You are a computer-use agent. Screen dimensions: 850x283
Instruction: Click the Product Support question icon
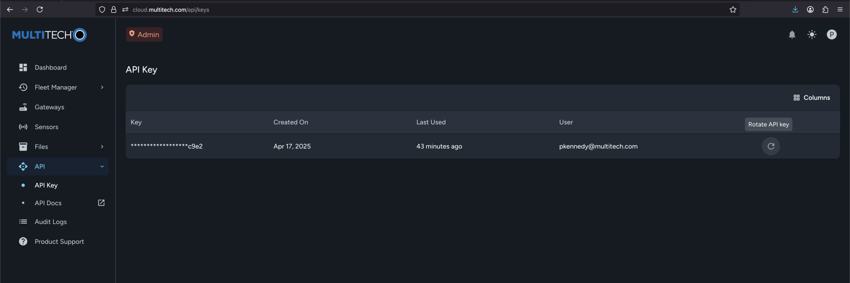pyautogui.click(x=23, y=242)
